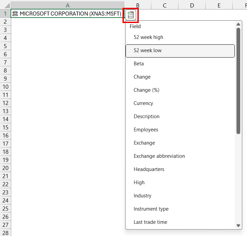Click the stock bank icon in cell A1

[x=15, y=14]
